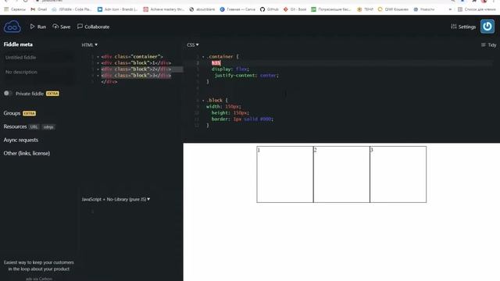Click the 'display: flex;' CSS line
The height and width of the screenshot is (281, 500).
click(230, 69)
